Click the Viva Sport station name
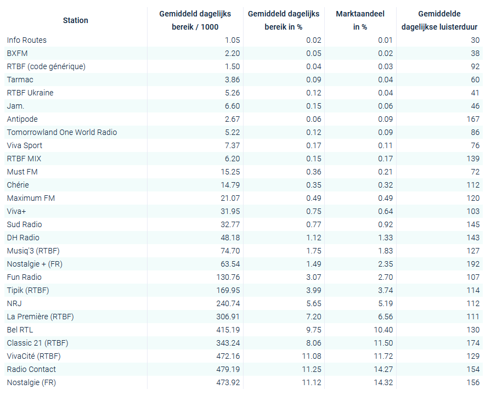This screenshot has height=395, width=491. (25, 145)
